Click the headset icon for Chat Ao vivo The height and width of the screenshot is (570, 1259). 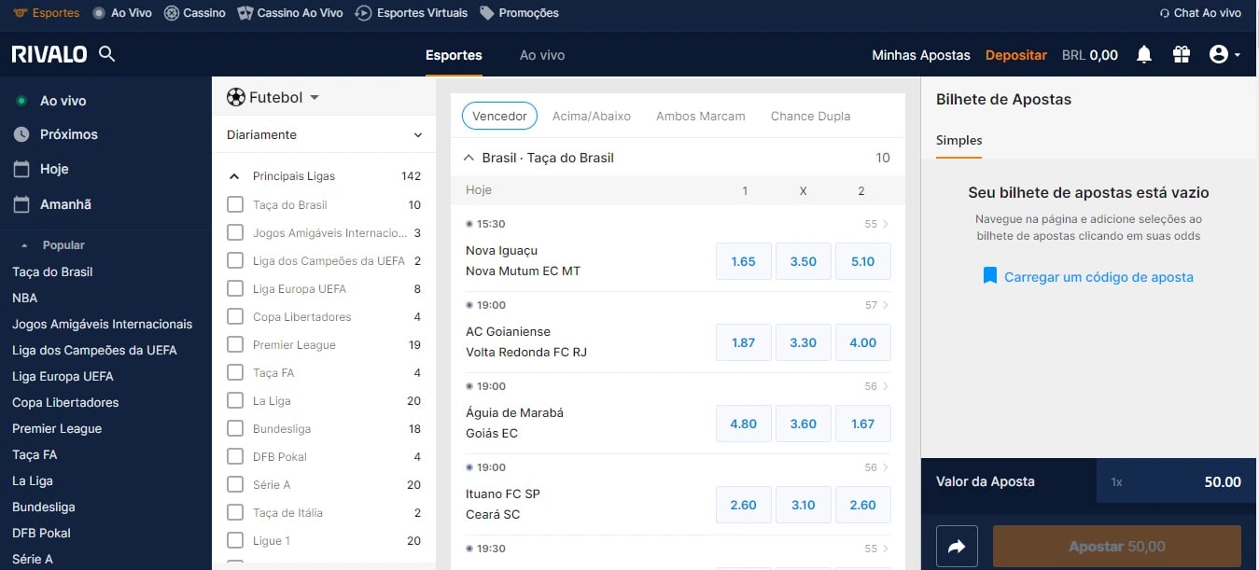tap(1164, 13)
